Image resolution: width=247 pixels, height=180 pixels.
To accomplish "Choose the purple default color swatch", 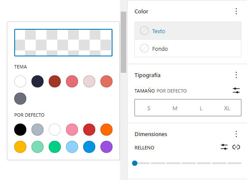I will [106, 147].
